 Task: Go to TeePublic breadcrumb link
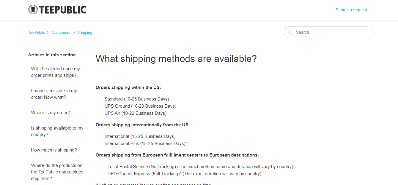[37, 33]
